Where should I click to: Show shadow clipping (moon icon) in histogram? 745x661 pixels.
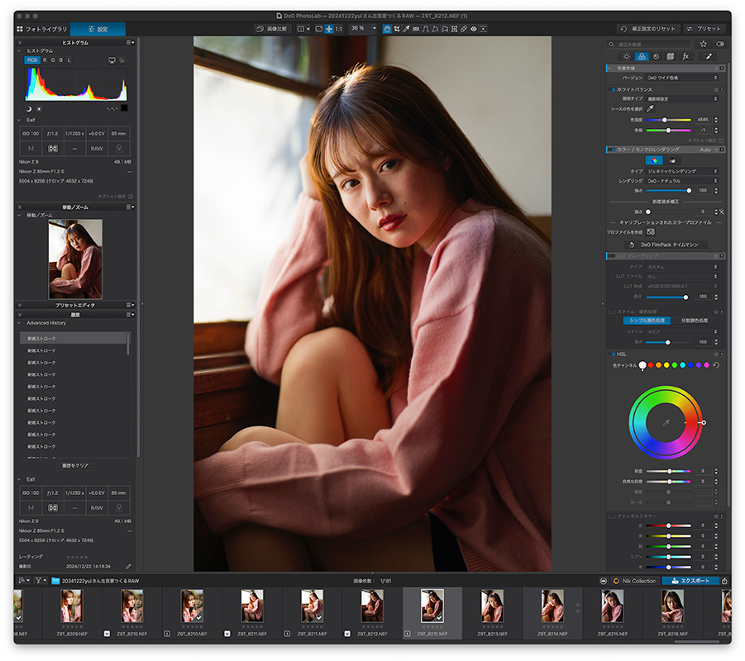pos(28,109)
